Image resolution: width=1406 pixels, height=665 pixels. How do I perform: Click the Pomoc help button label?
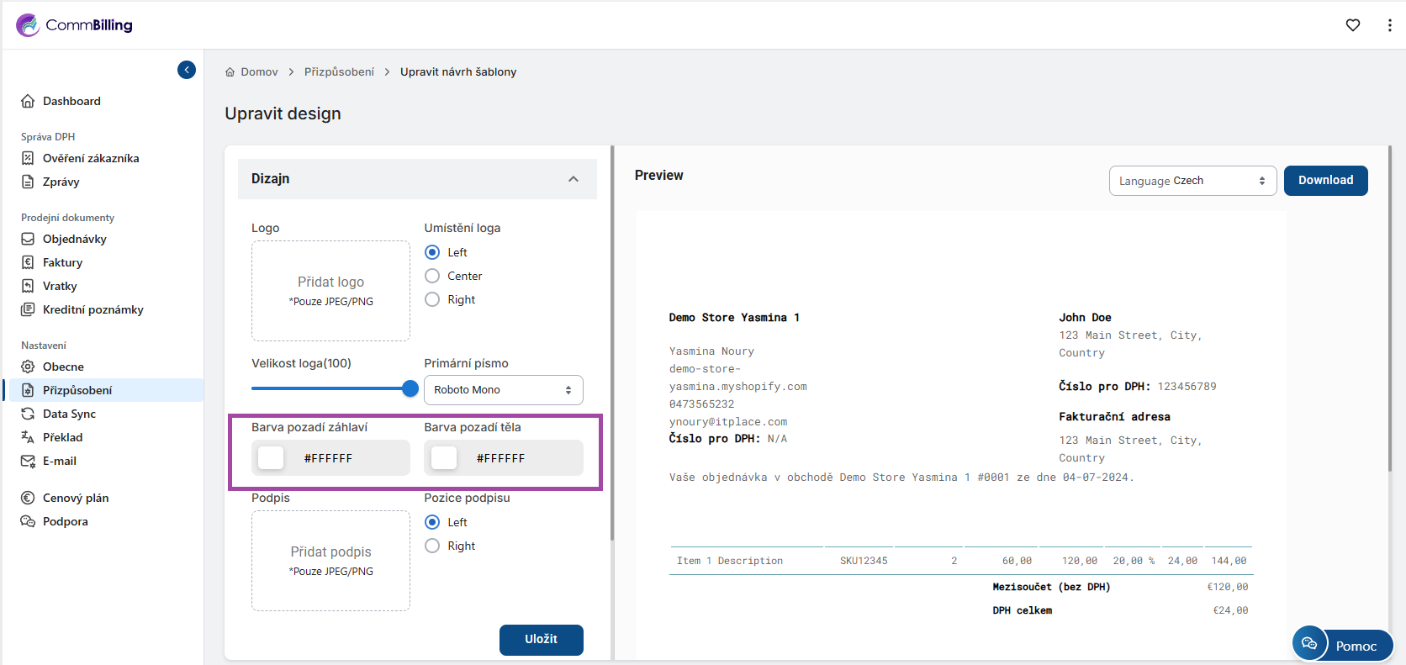[x=1356, y=646]
